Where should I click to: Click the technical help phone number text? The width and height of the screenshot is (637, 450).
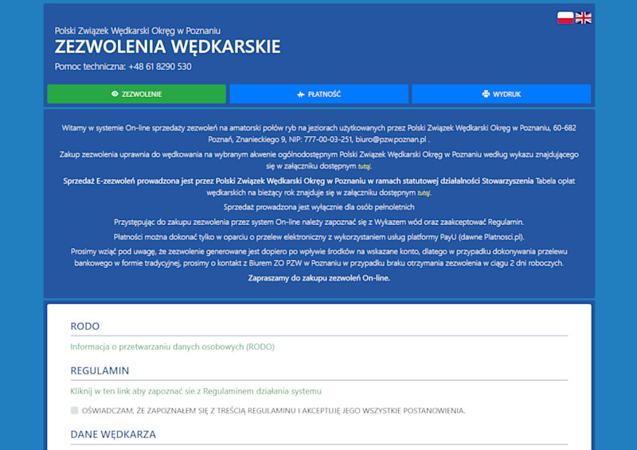[160, 67]
